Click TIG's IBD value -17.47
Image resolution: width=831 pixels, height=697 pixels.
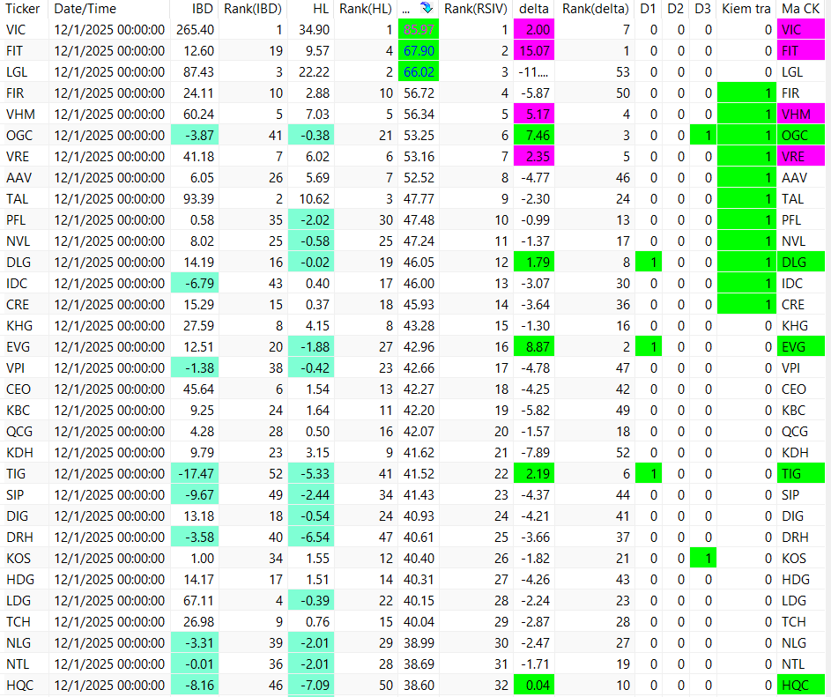[195, 474]
